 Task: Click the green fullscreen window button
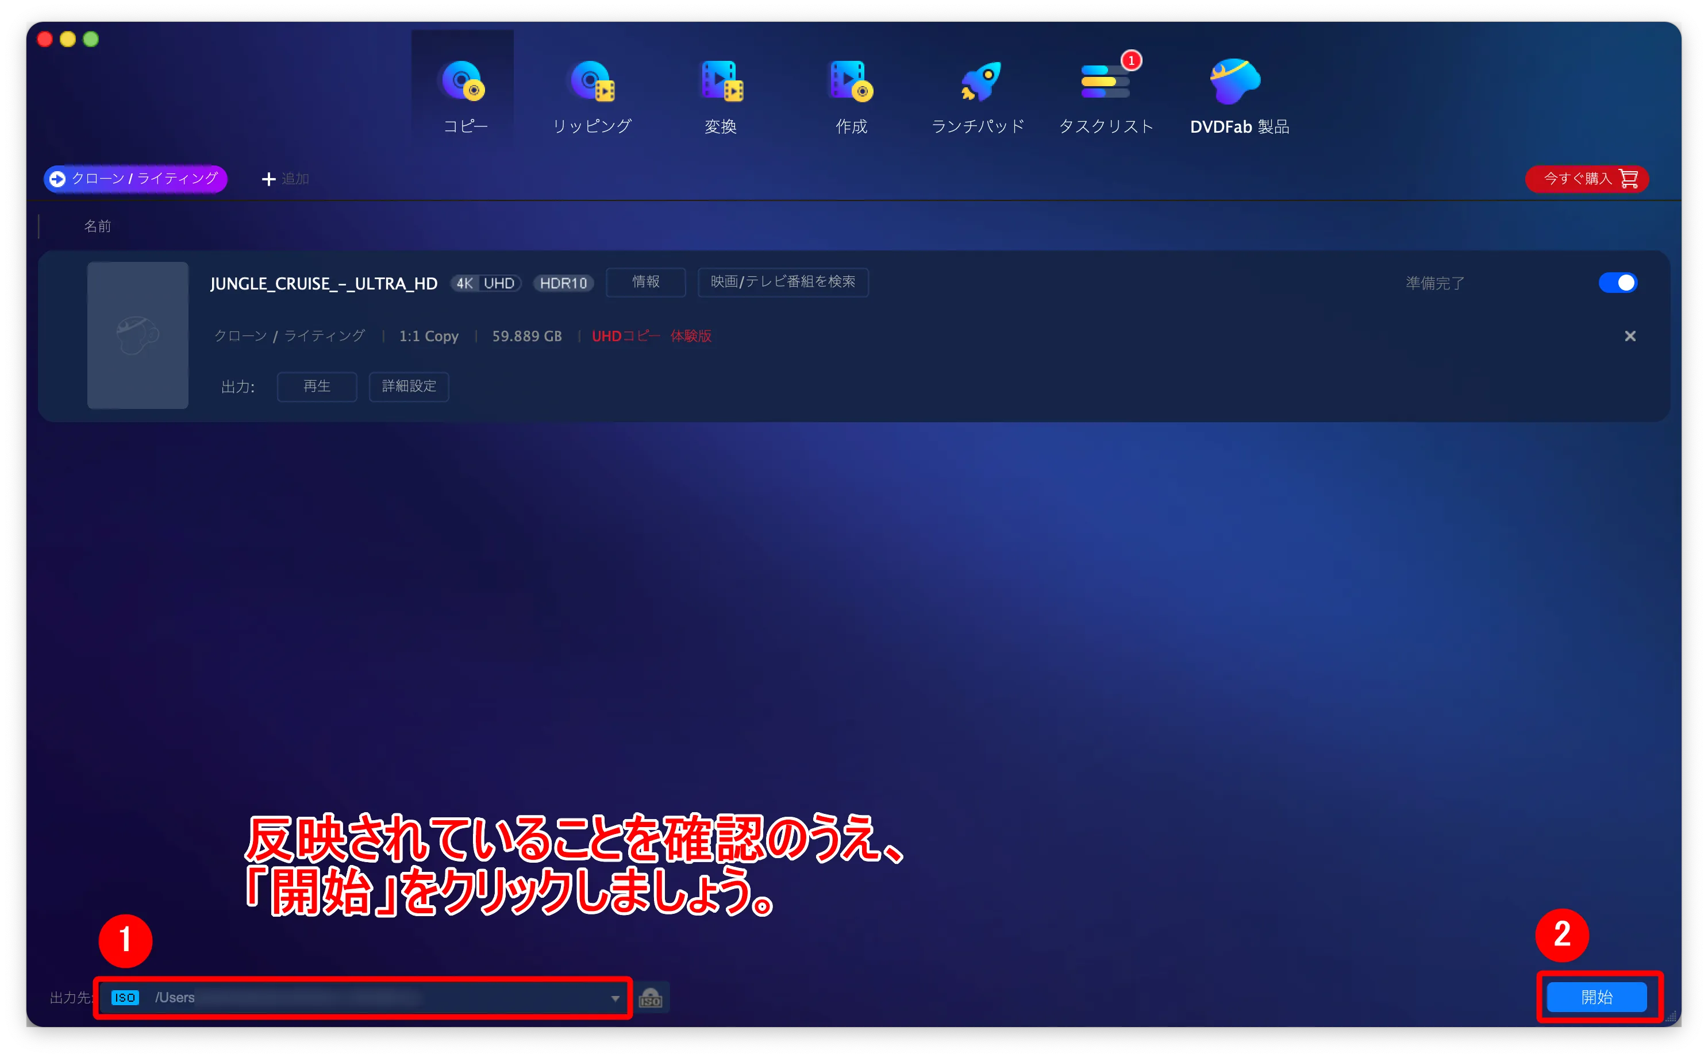[x=91, y=39]
